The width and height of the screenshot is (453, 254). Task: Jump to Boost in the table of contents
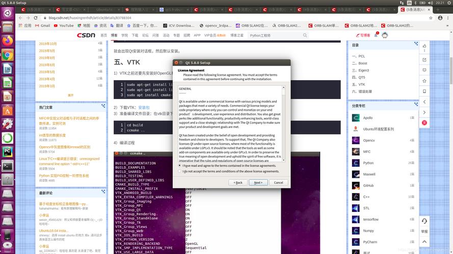(359, 63)
